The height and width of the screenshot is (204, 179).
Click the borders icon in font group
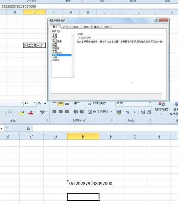point(10,112)
